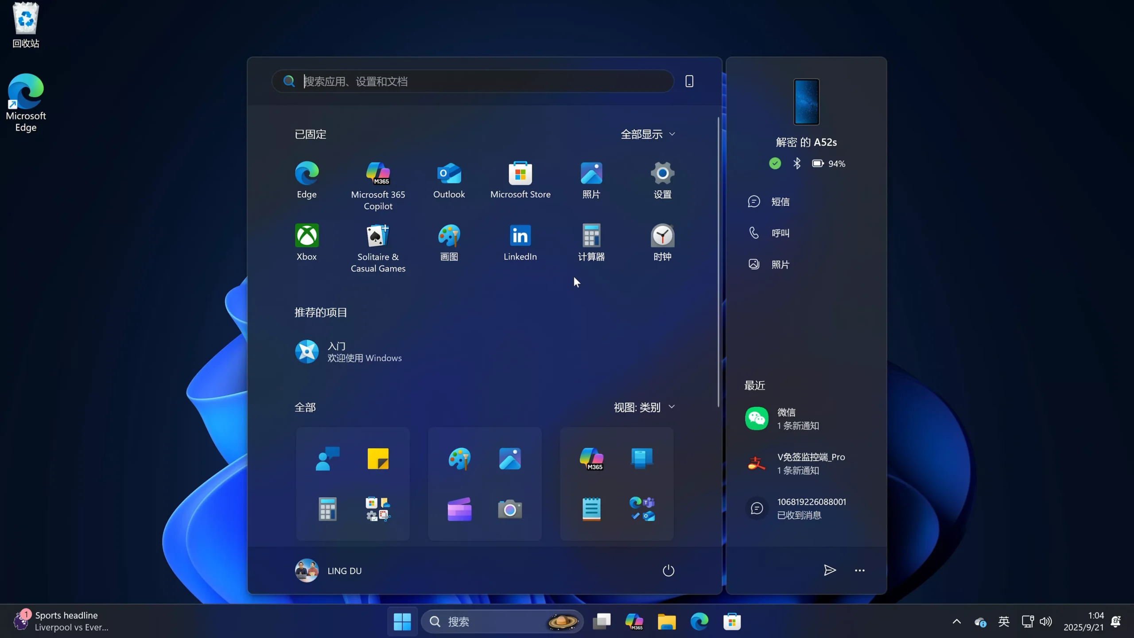Screen dimensions: 1134x638
Task: Launch the 计算器 calculator app
Action: click(591, 241)
